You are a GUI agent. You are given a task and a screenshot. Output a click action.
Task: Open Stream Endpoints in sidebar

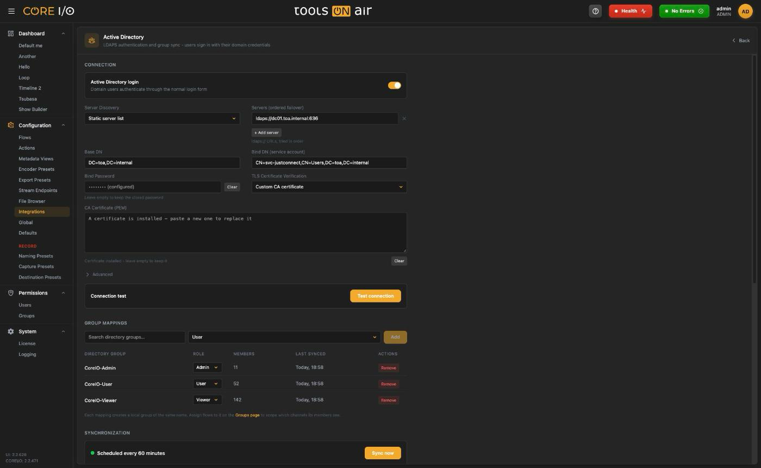click(x=38, y=190)
